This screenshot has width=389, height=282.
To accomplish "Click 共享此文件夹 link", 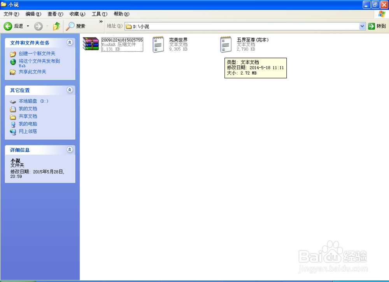I will (33, 72).
